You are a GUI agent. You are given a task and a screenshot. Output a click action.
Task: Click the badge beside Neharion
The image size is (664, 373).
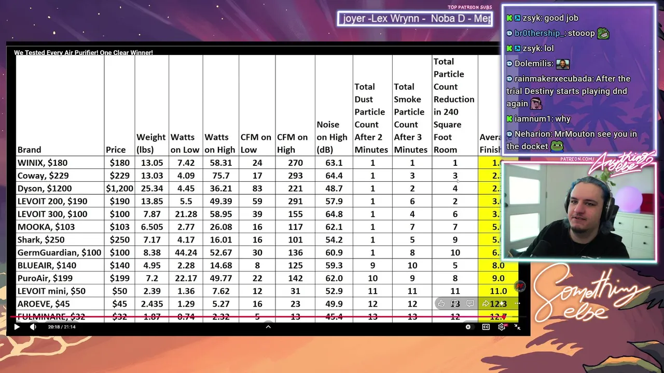point(509,134)
